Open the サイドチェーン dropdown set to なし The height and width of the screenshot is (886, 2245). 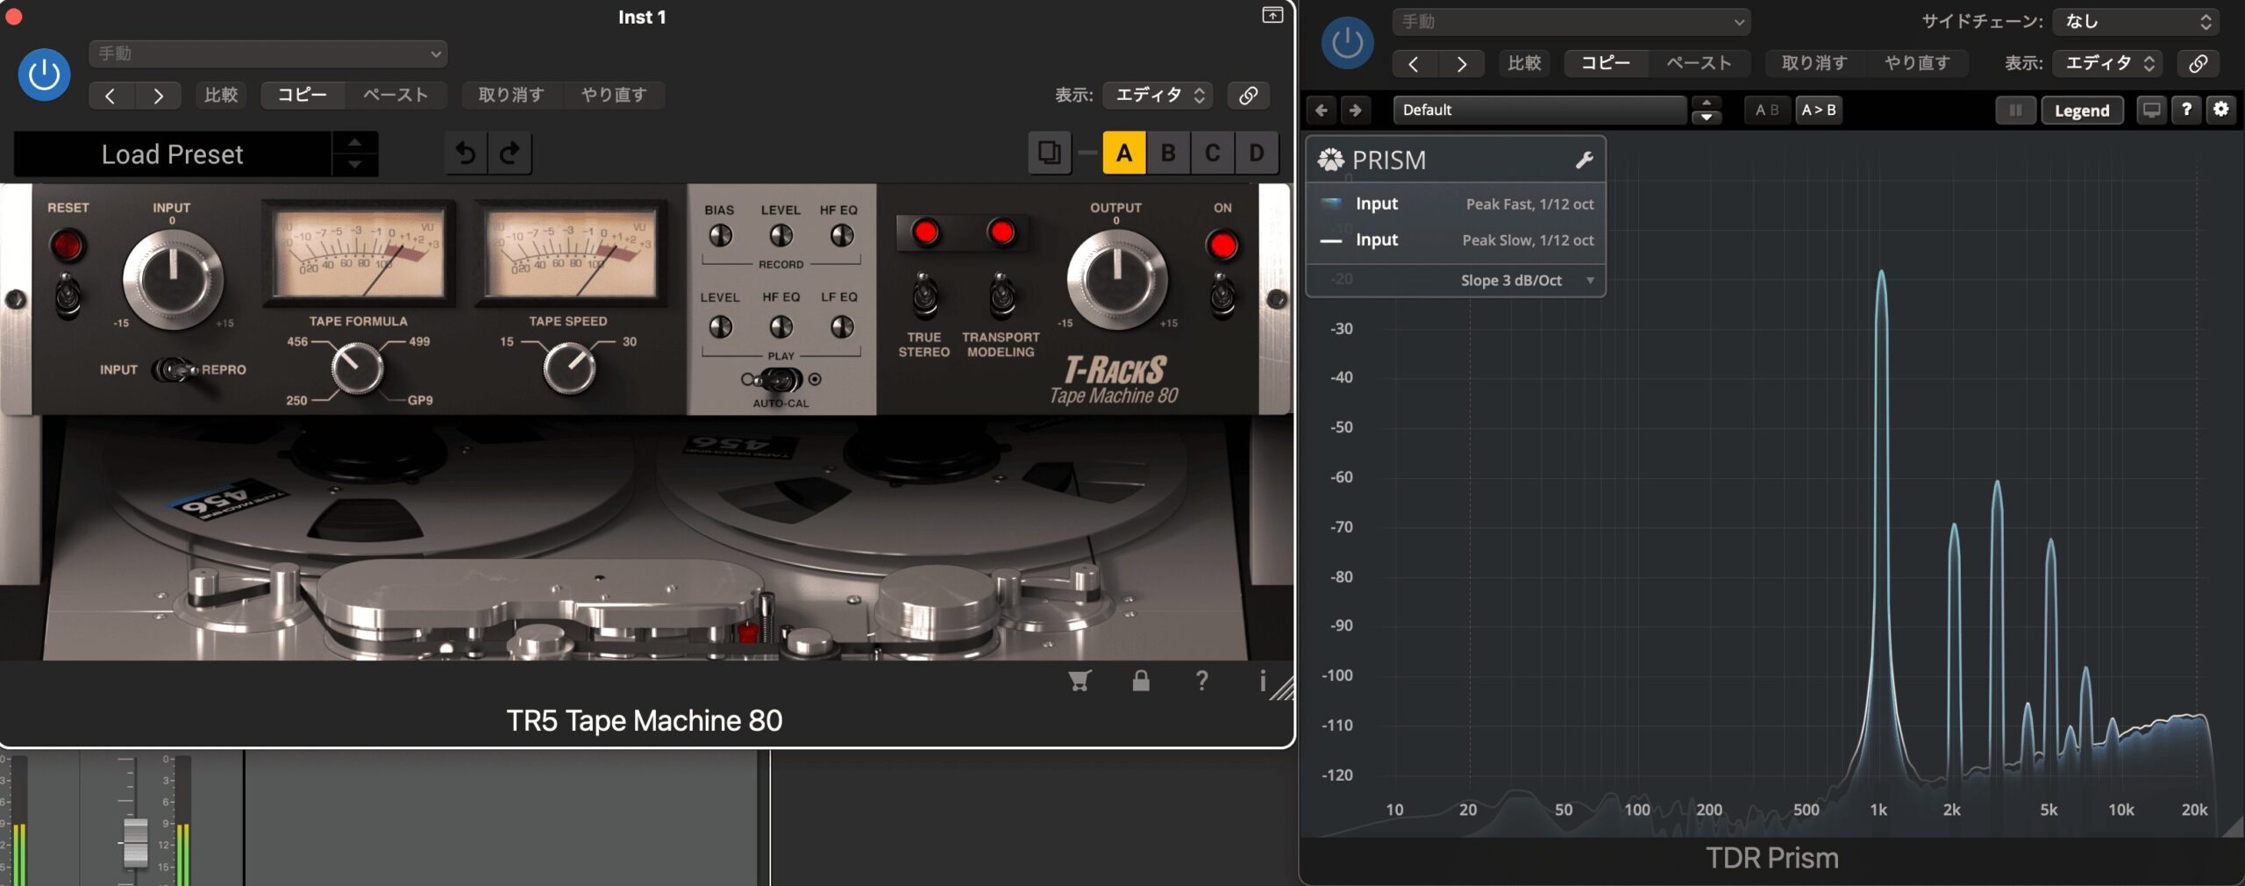2135,22
